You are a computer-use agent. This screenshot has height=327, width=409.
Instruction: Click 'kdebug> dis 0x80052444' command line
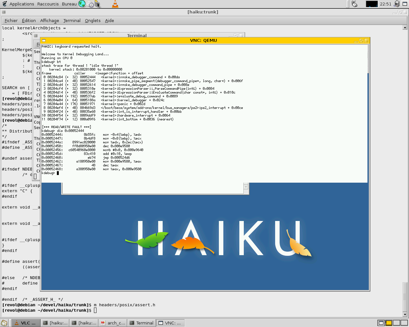click(x=63, y=131)
